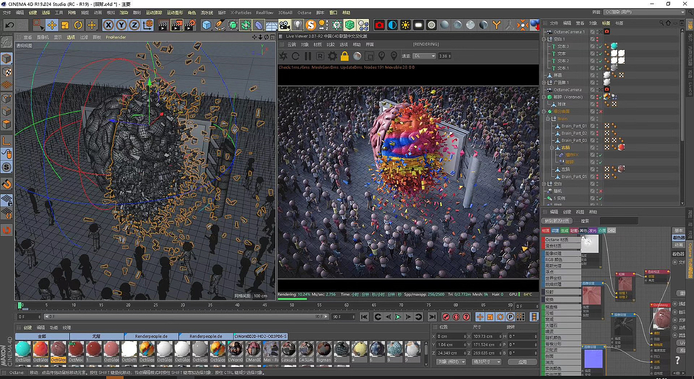Send scene in Live Viewer
The image size is (694, 379).
click(x=284, y=56)
